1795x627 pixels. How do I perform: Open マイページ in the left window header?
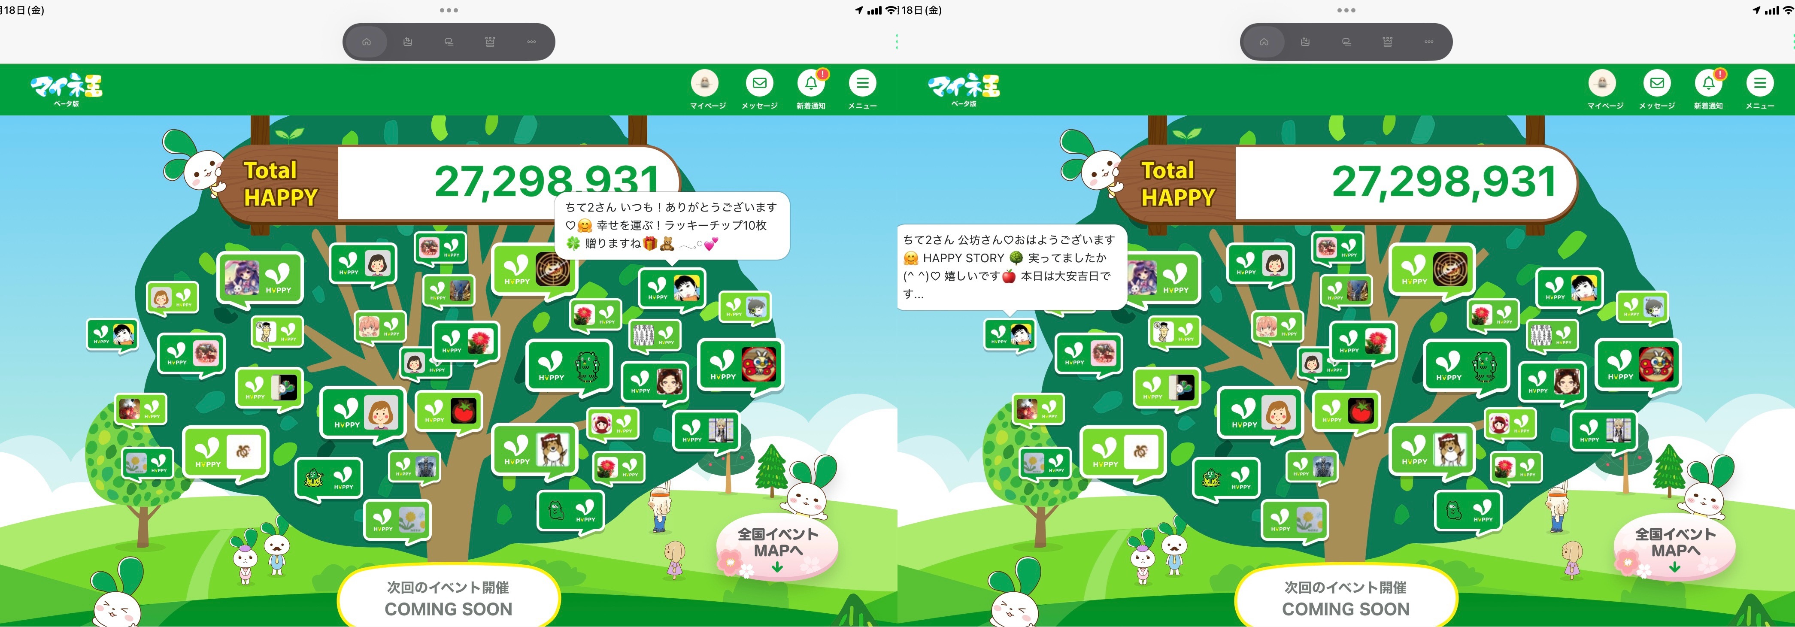[705, 84]
